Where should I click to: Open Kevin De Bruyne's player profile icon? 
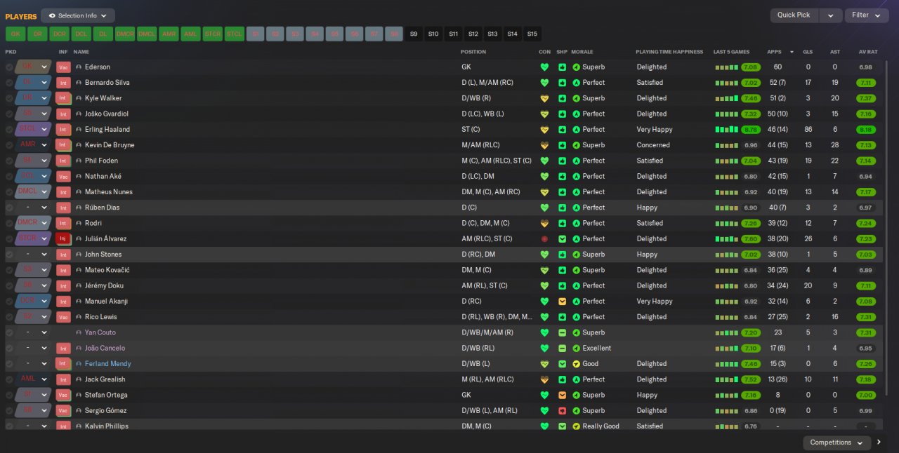pyautogui.click(x=79, y=145)
